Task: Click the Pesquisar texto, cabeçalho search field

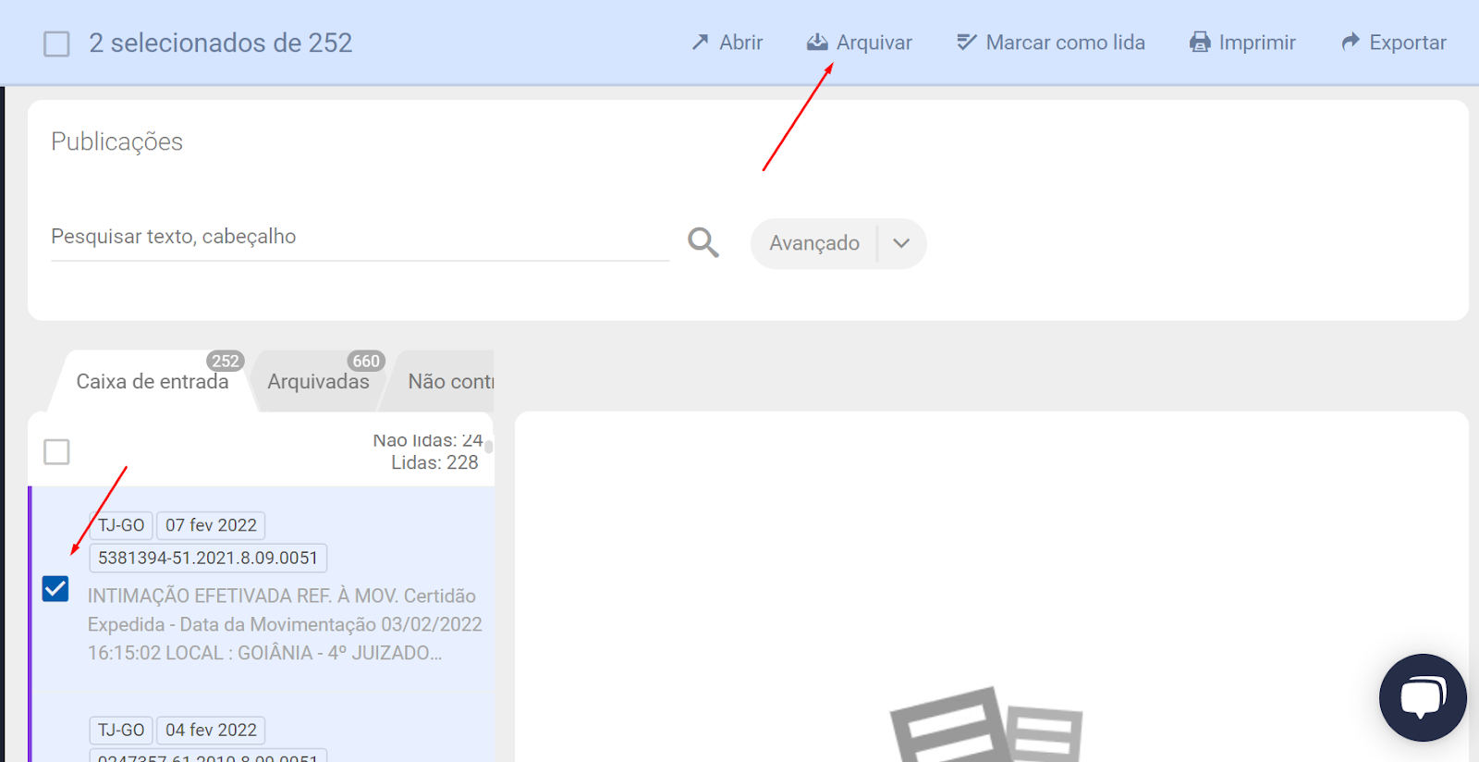Action: [x=359, y=237]
